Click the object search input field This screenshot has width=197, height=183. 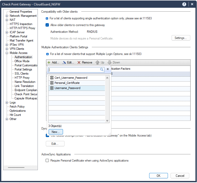coord(74,69)
